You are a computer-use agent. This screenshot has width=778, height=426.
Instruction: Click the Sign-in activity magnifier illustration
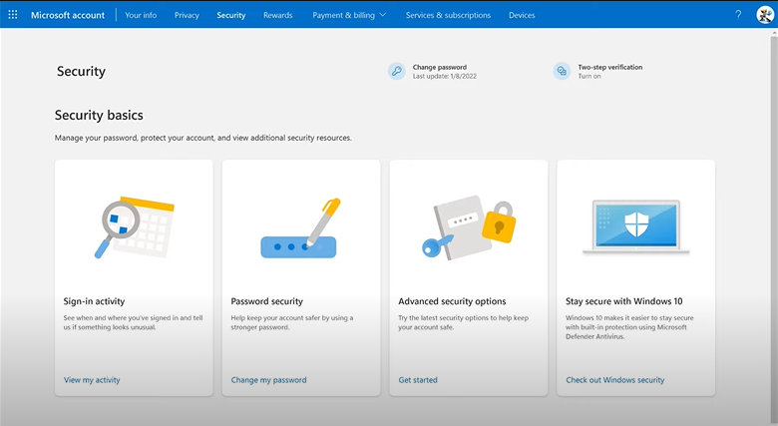pyautogui.click(x=134, y=227)
